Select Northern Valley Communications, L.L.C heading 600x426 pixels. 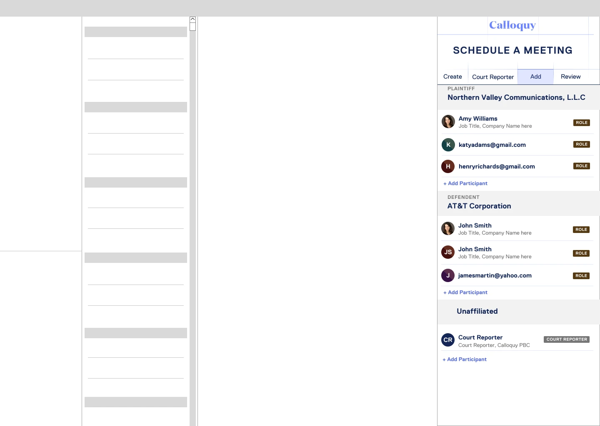point(516,97)
